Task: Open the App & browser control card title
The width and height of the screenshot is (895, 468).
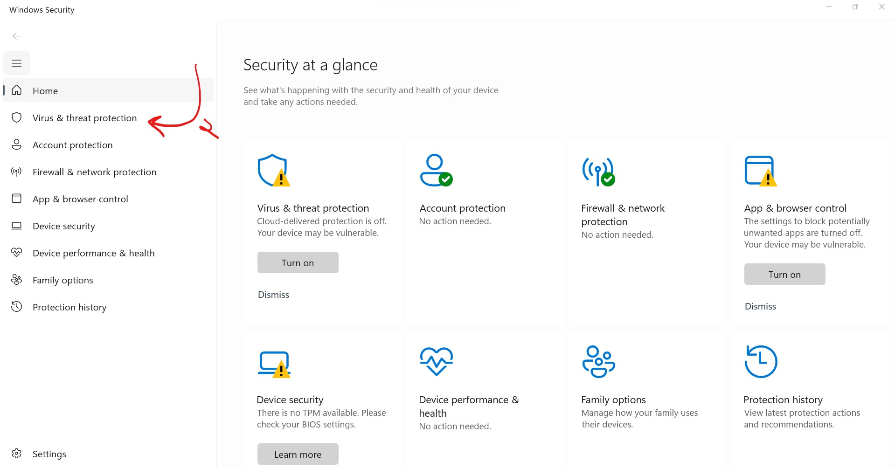Action: (x=795, y=208)
